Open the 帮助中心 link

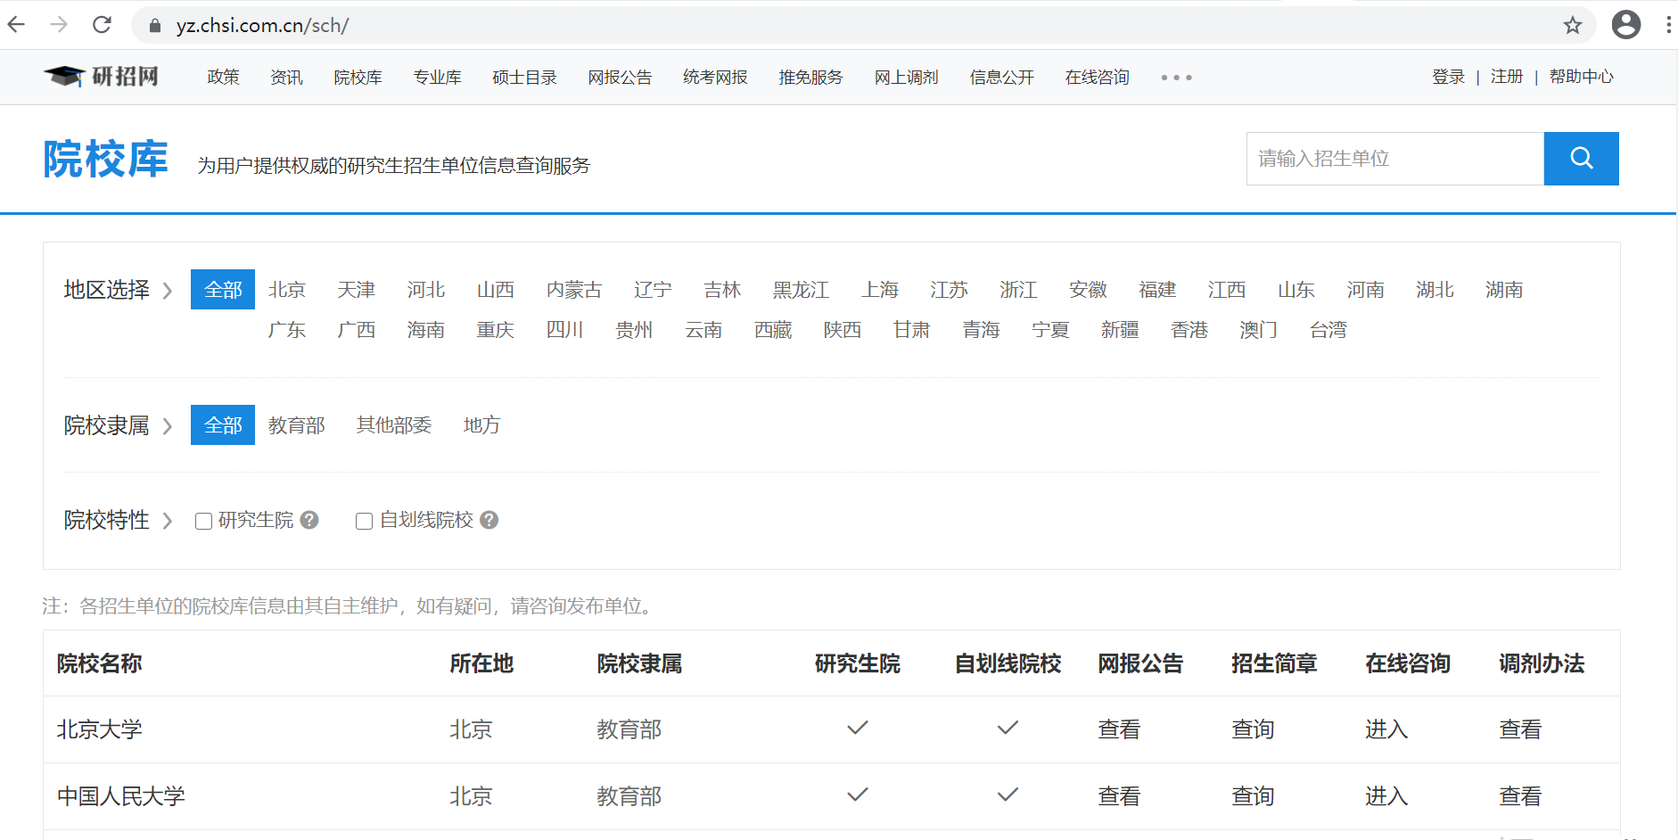(1581, 77)
